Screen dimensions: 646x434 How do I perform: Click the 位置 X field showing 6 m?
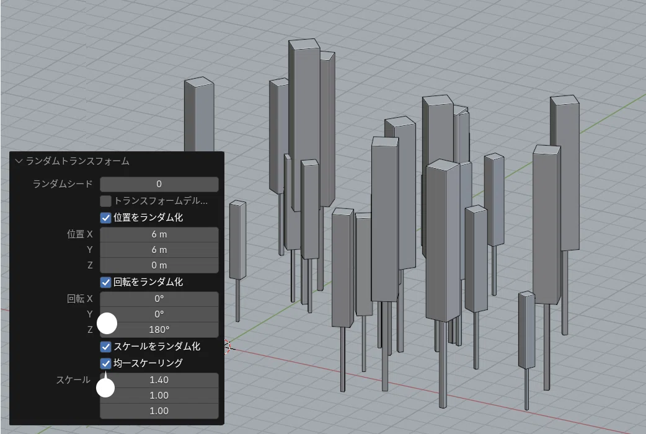pos(159,234)
